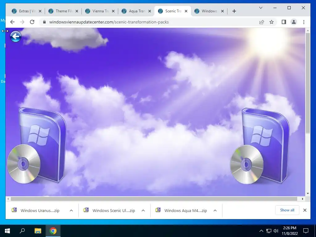This screenshot has width=316, height=237.
Task: Switch to the Aqua Transformation tab
Action: pyautogui.click(x=136, y=11)
